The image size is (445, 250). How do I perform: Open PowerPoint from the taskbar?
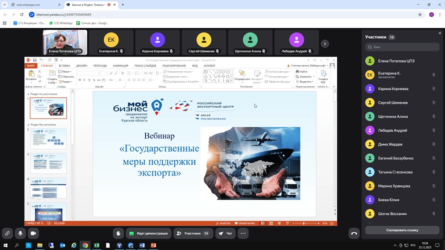tap(153, 245)
